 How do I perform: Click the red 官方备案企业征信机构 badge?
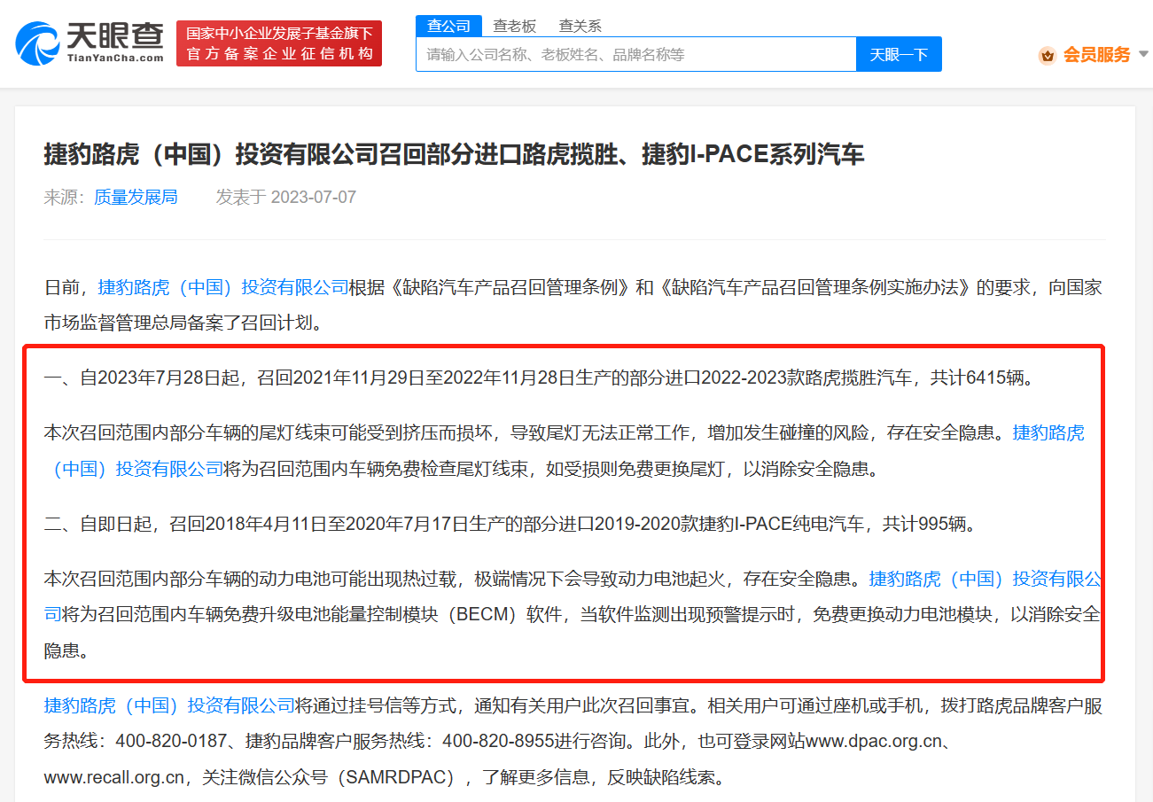click(x=279, y=43)
